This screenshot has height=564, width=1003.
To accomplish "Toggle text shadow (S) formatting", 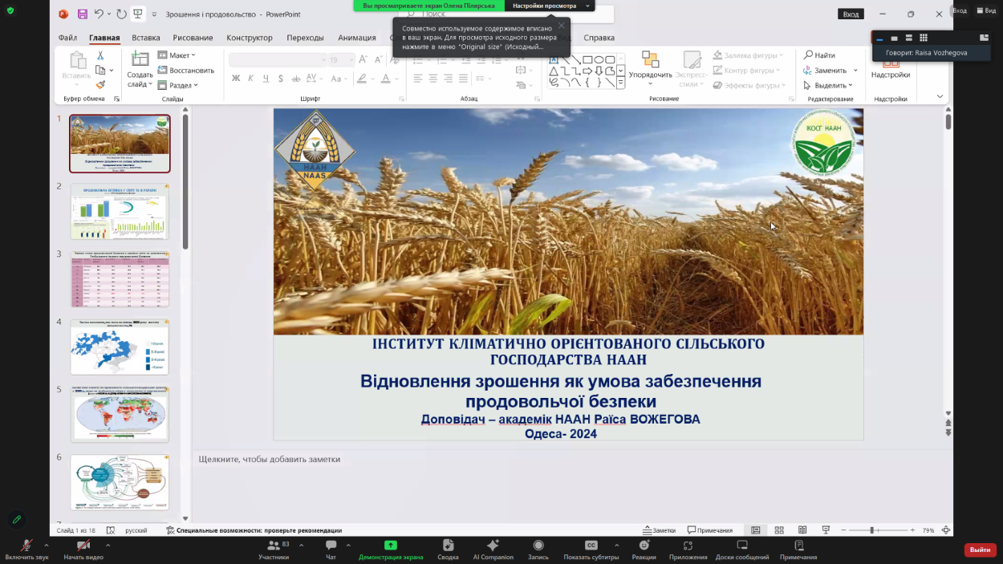I will tap(280, 79).
